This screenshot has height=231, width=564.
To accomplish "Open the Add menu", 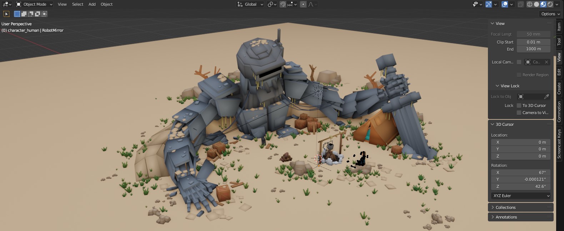I will (92, 4).
